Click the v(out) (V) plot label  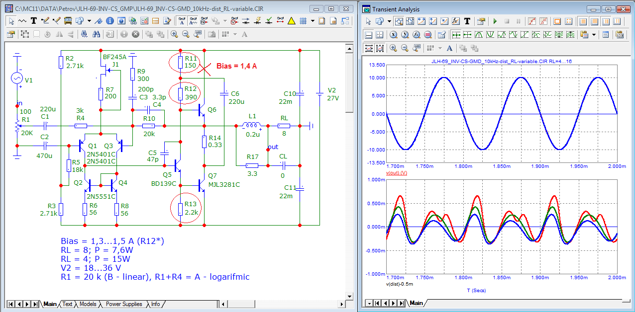(397, 173)
